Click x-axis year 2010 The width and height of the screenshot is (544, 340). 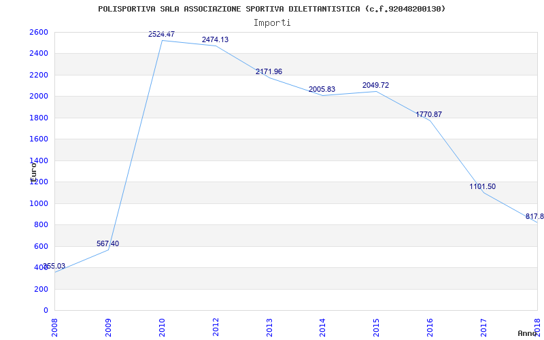coord(162,328)
